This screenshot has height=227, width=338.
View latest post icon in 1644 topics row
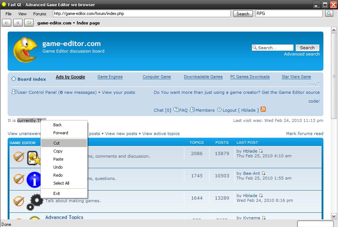click(261, 196)
